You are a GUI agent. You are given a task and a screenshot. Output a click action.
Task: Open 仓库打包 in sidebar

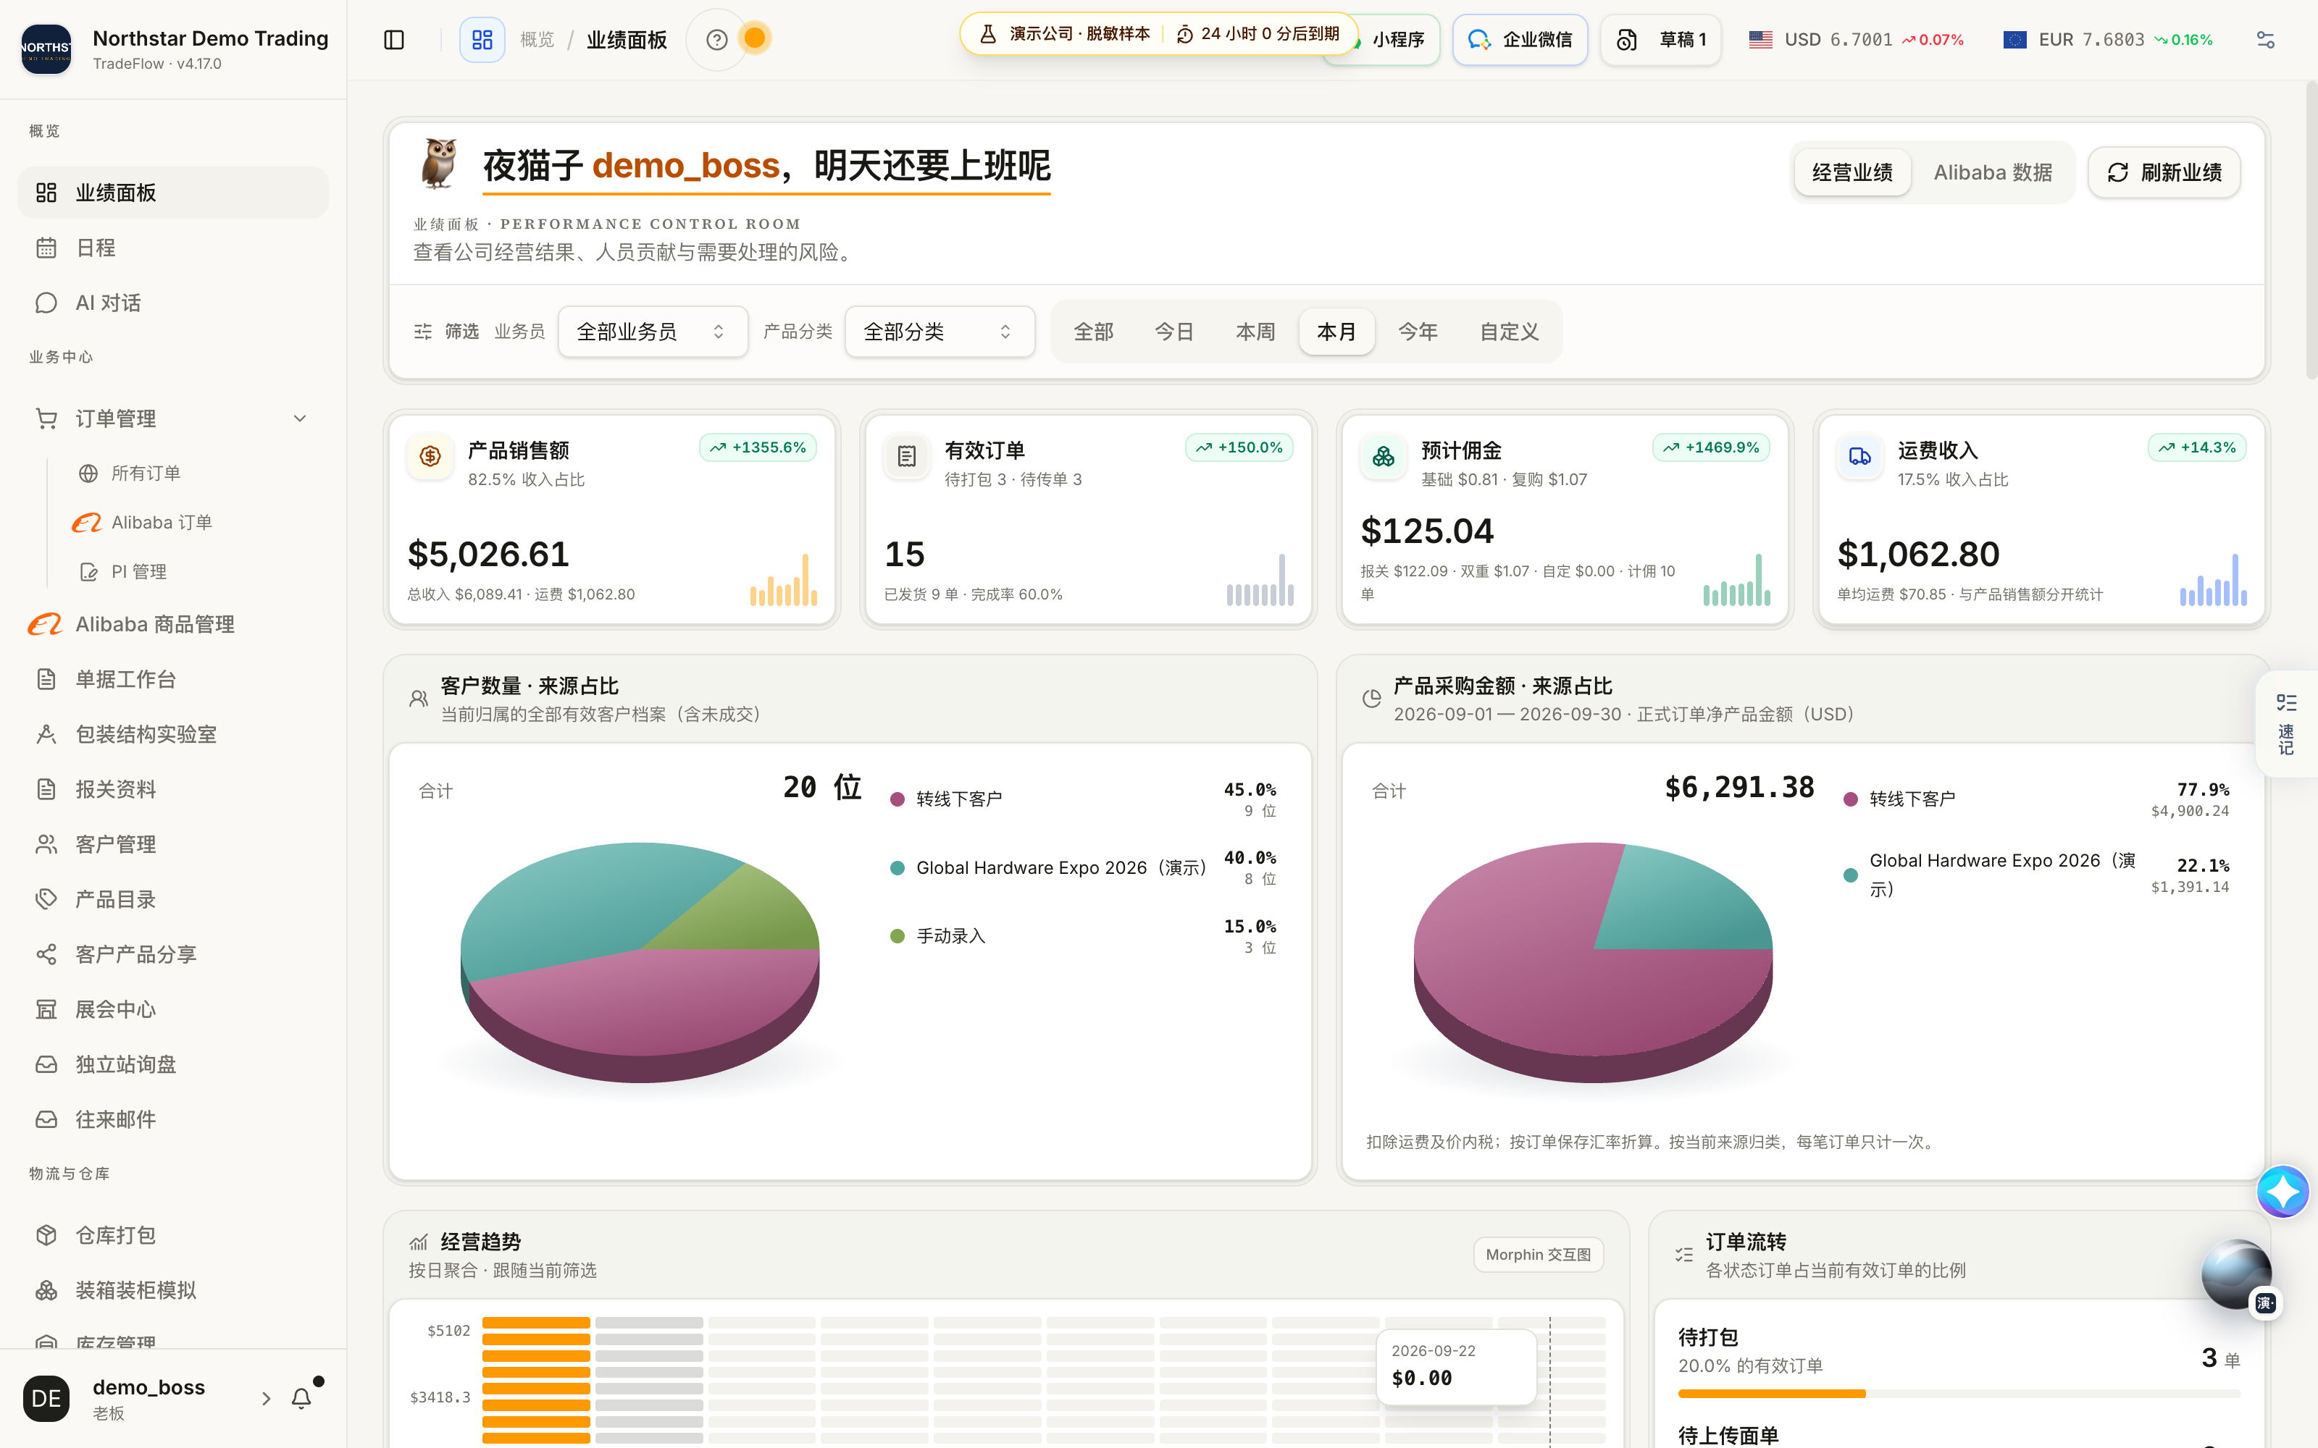pos(172,1235)
